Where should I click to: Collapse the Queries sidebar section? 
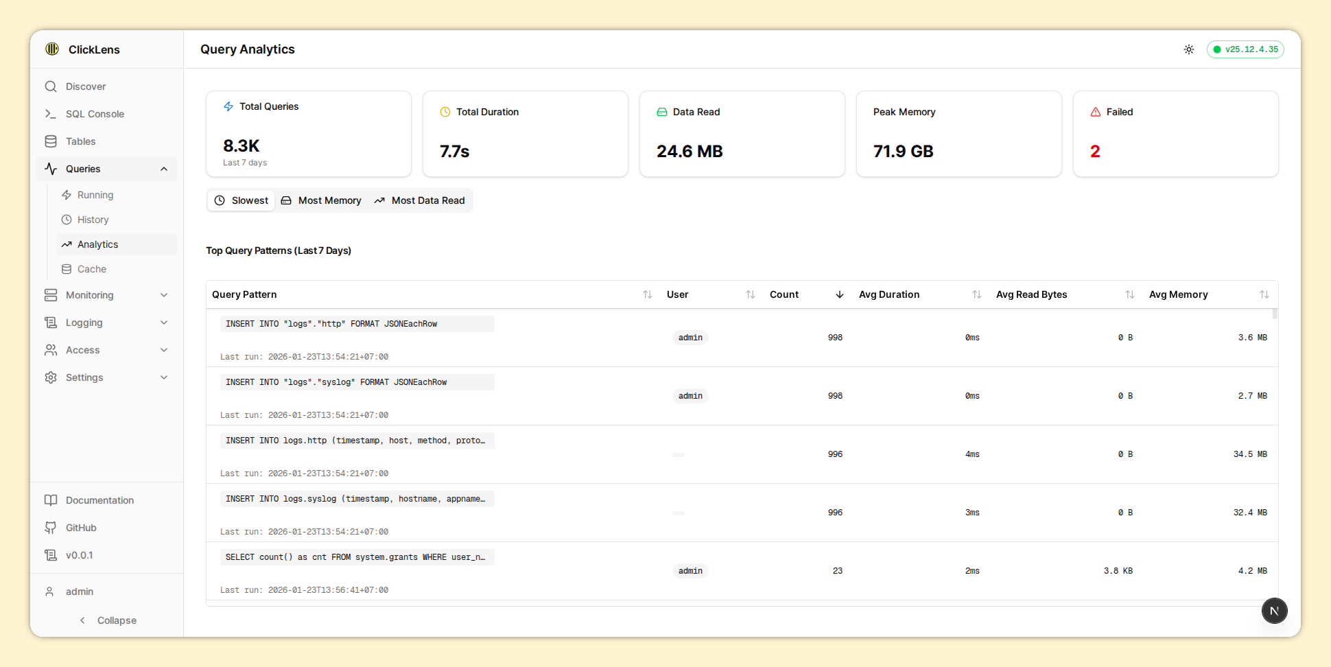164,169
